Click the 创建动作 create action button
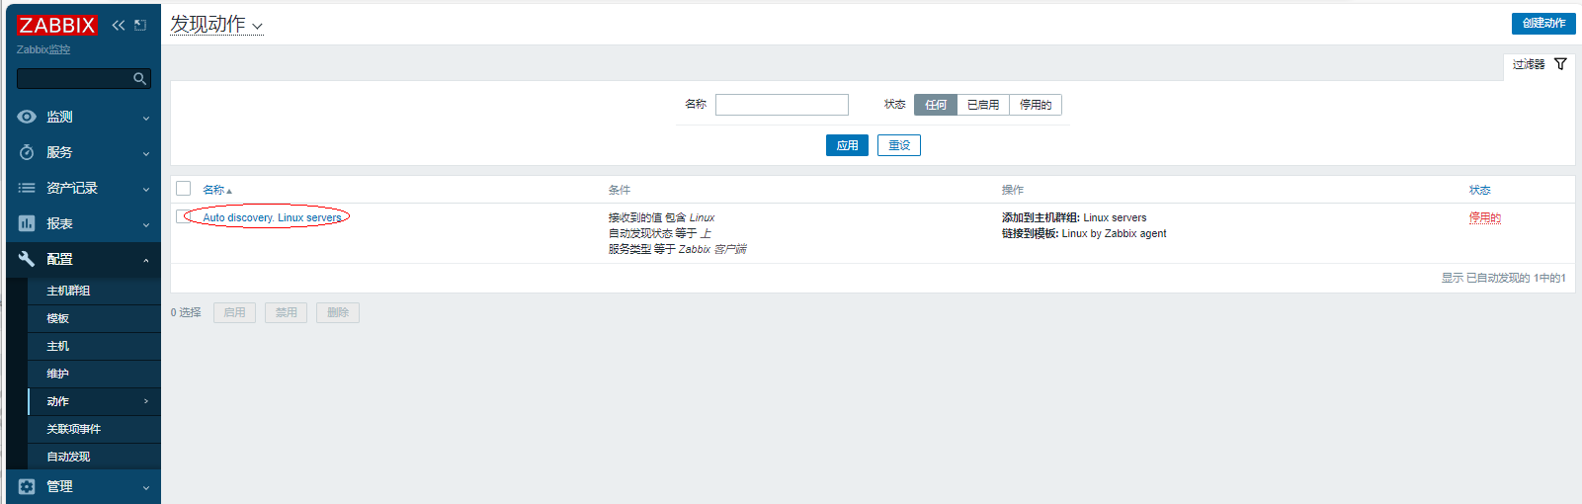 point(1542,23)
